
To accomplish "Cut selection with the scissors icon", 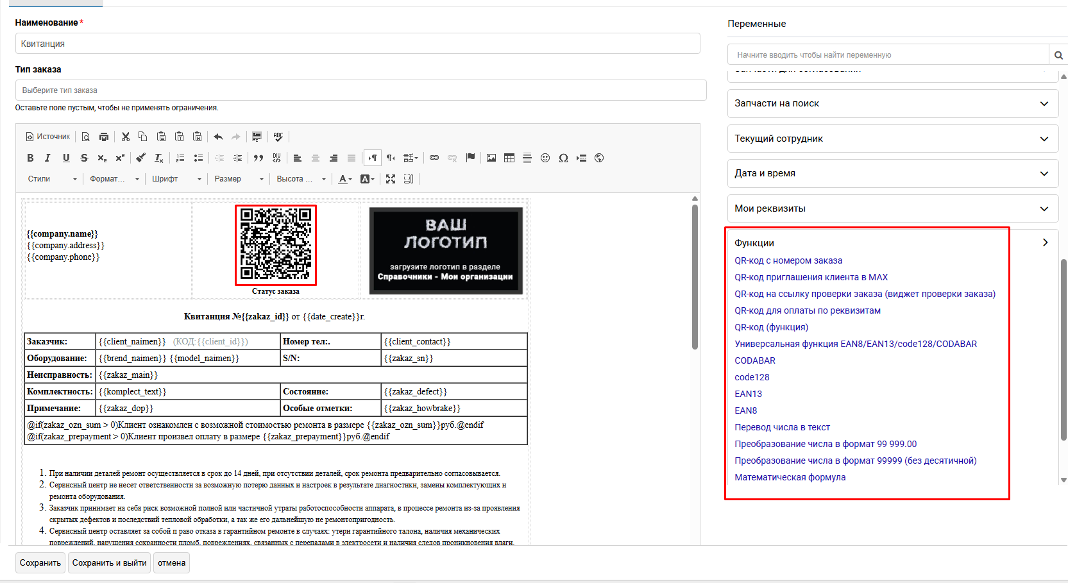I will pos(126,137).
